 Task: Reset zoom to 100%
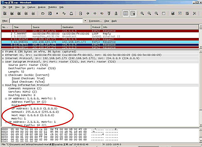[156, 13]
